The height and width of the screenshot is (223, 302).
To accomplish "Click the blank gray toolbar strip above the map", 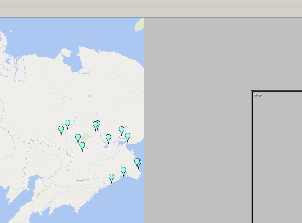I will click(151, 12).
